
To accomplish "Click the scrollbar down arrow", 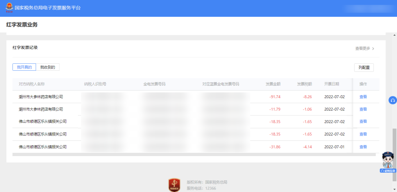I will pos(394,189).
